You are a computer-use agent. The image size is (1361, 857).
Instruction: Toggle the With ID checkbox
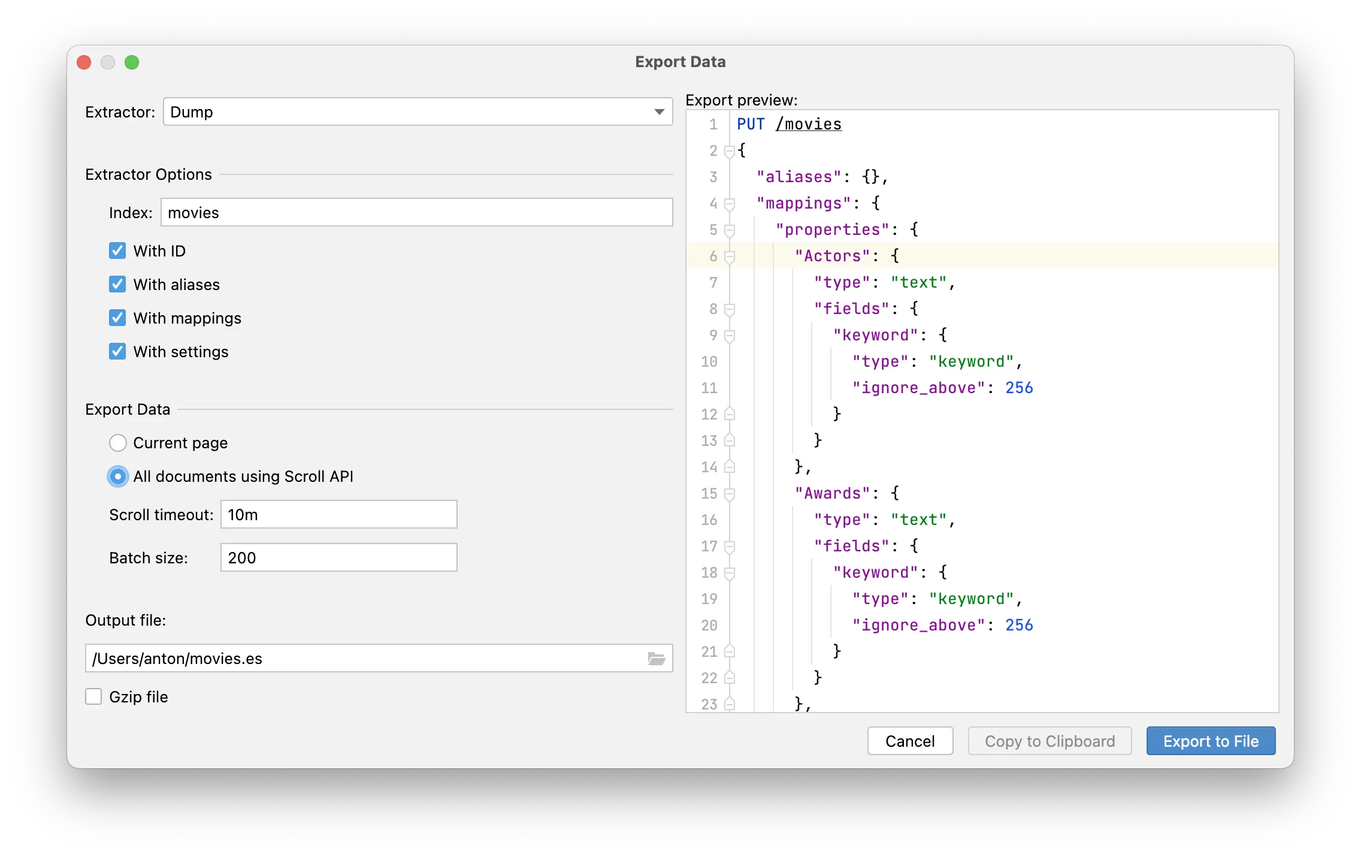(x=116, y=250)
